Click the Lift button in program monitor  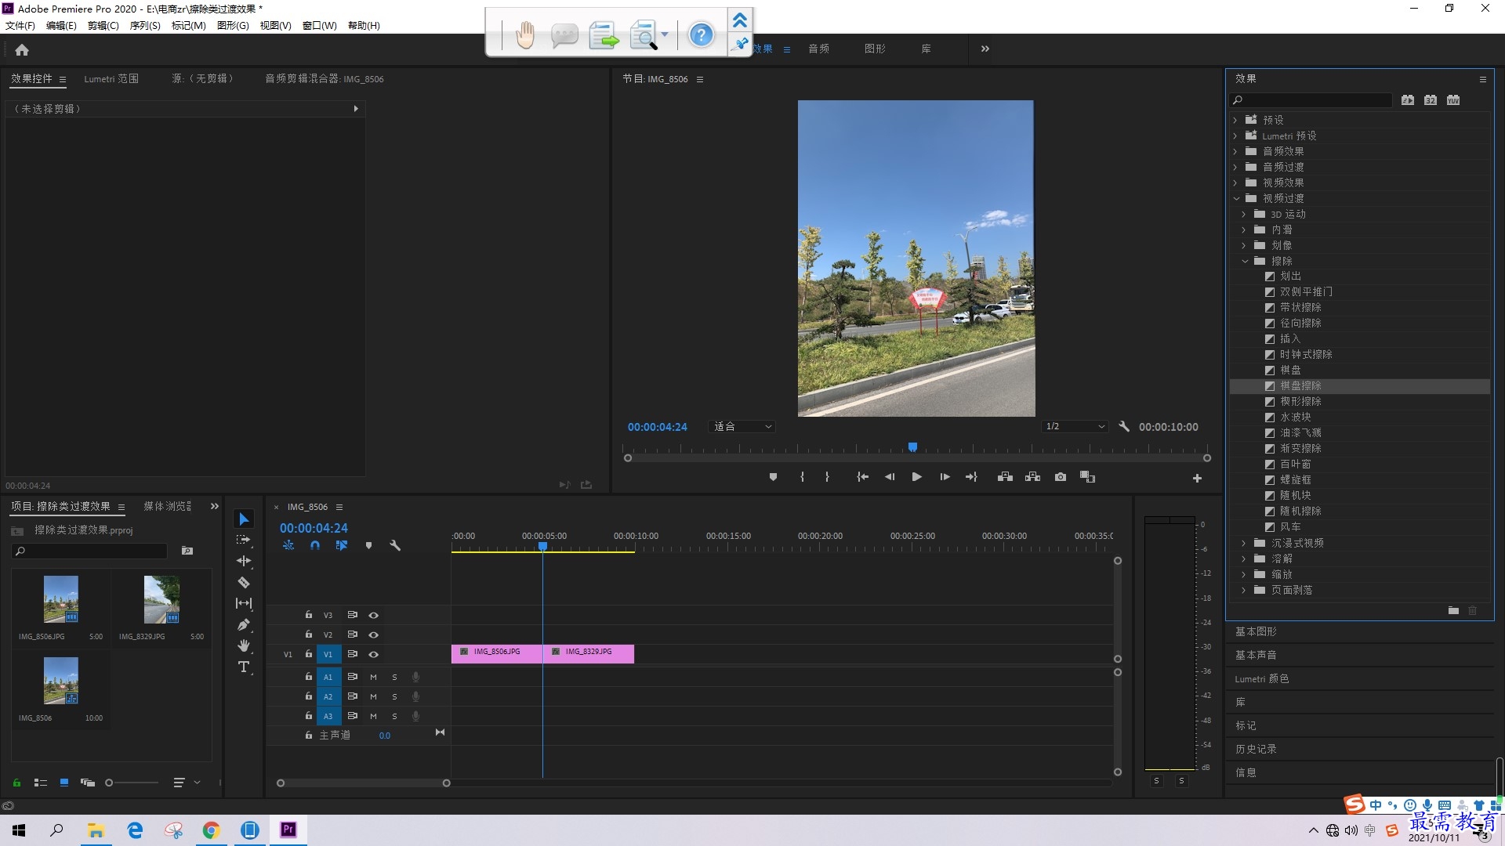point(1005,477)
